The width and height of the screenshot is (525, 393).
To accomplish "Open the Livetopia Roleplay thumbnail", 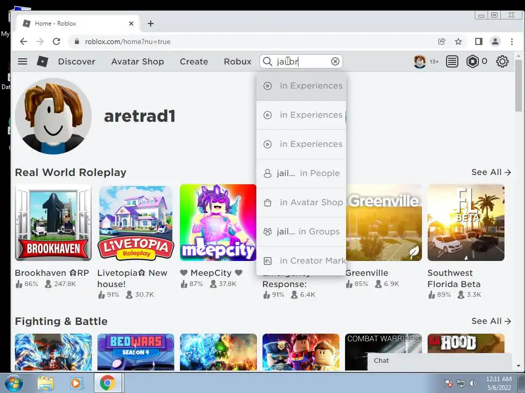I will 135,223.
